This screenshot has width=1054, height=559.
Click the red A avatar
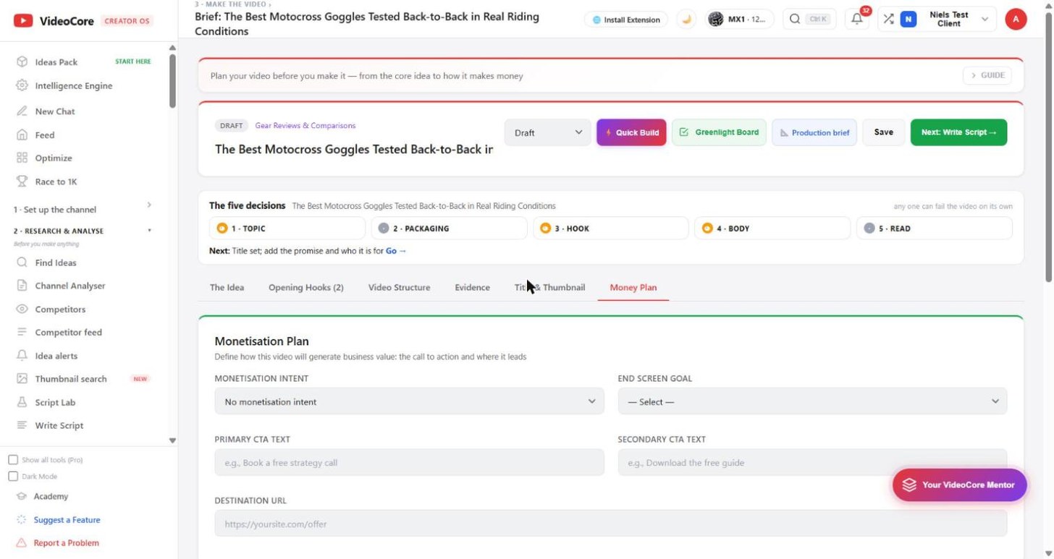[1016, 20]
